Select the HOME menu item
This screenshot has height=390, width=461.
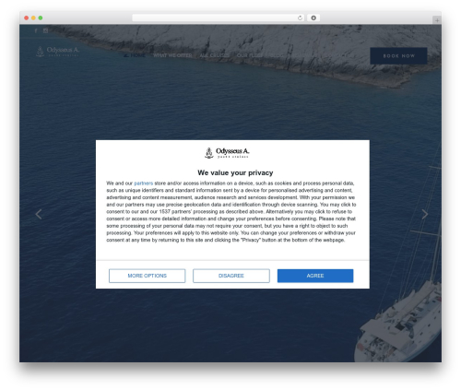(x=135, y=55)
